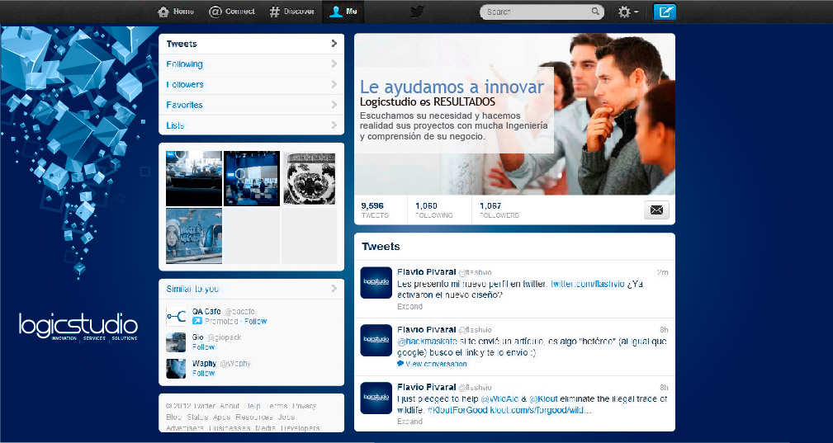Image resolution: width=833 pixels, height=443 pixels.
Task: Open the Following list
Action: point(251,64)
